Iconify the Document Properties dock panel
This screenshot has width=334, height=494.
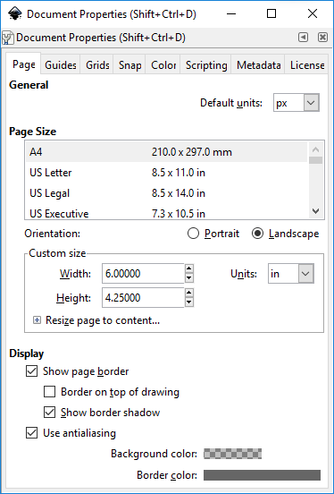point(303,38)
